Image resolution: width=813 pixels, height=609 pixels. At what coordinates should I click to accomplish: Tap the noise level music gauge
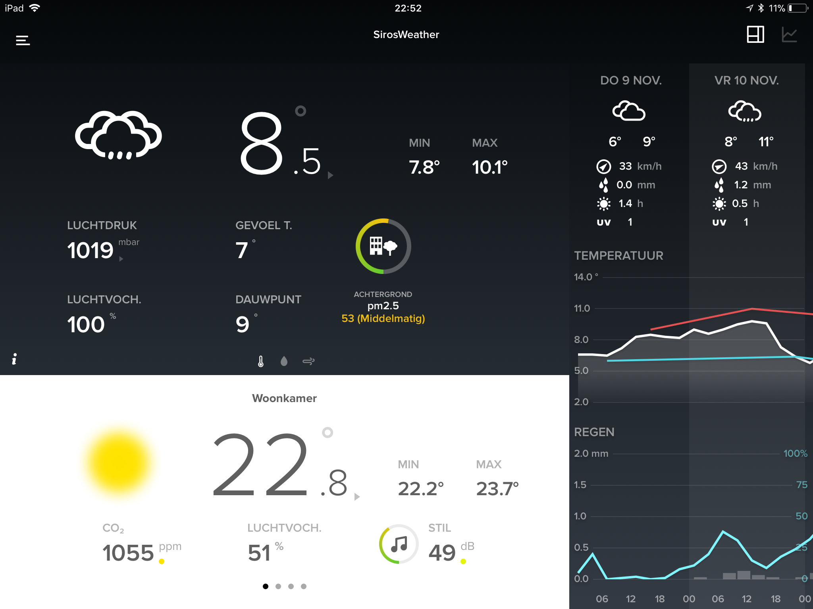tap(399, 544)
